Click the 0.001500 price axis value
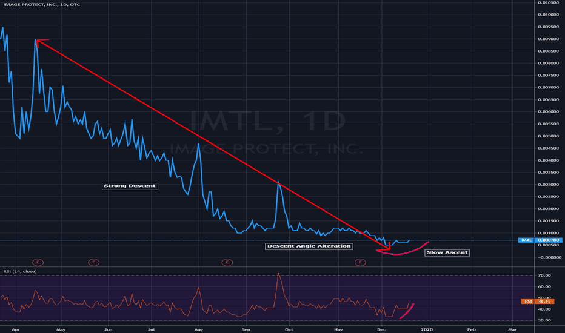Image resolution: width=565 pixels, height=333 pixels. click(x=549, y=221)
